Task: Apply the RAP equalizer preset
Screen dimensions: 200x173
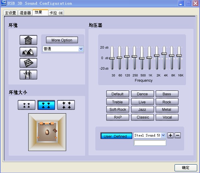Action: click(118, 117)
